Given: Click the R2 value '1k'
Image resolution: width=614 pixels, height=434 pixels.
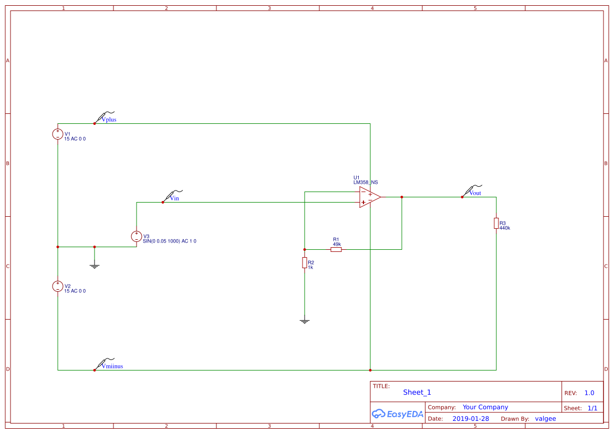Looking at the screenshot, I should click(310, 268).
